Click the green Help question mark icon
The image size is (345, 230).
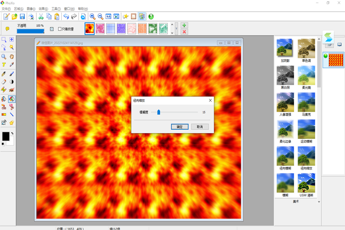click(151, 16)
